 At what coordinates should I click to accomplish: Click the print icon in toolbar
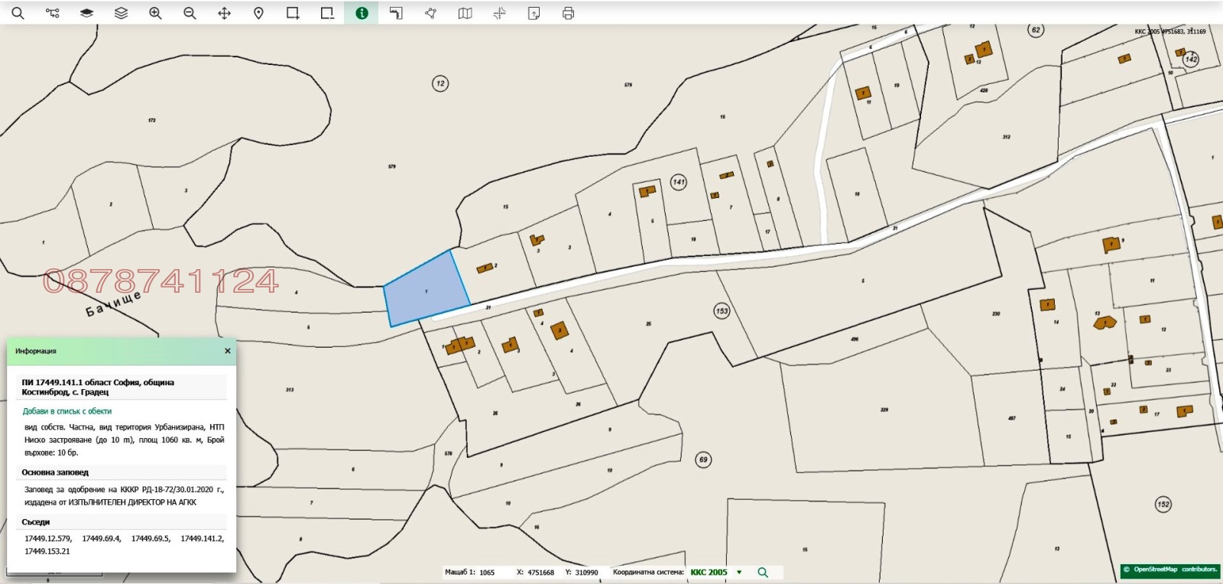coord(568,13)
